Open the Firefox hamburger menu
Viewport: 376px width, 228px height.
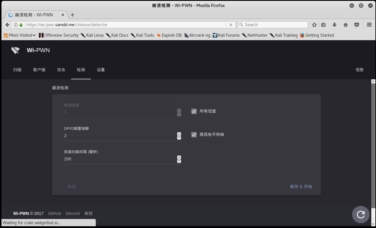pyautogui.click(x=369, y=25)
